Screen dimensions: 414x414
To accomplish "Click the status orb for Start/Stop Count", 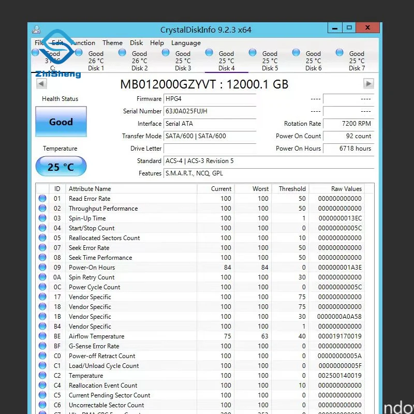I will [42, 228].
